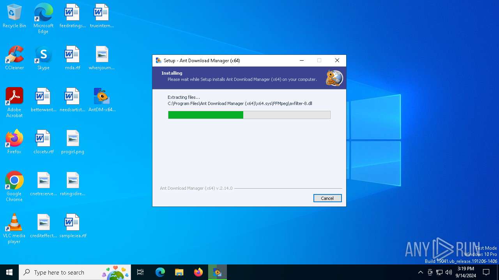Select the ratingsdire image file icon
The width and height of the screenshot is (499, 280).
(x=73, y=184)
